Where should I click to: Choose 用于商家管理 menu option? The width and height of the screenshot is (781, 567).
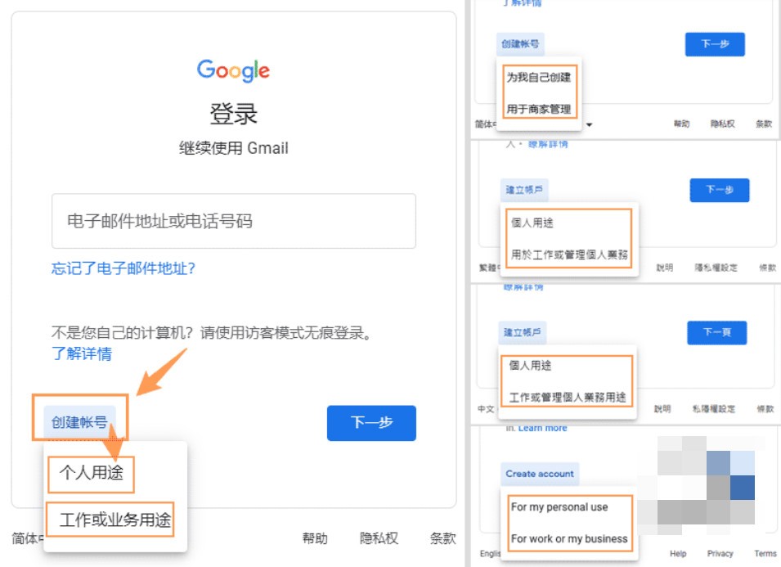(539, 109)
